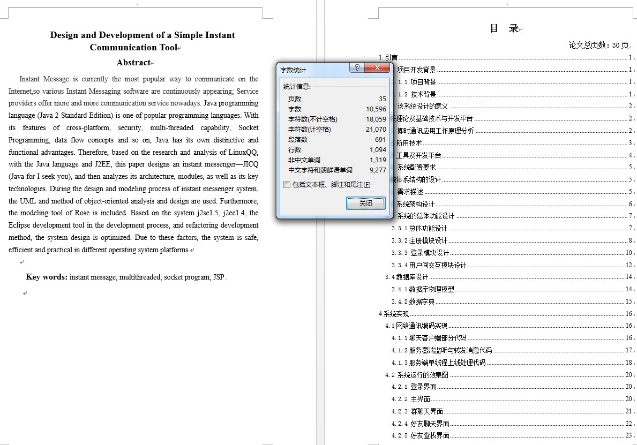Go to 4.1.3 服务端单线程上线处理代码 entry
Image resolution: width=637 pixels, height=445 pixels.
[x=512, y=363]
